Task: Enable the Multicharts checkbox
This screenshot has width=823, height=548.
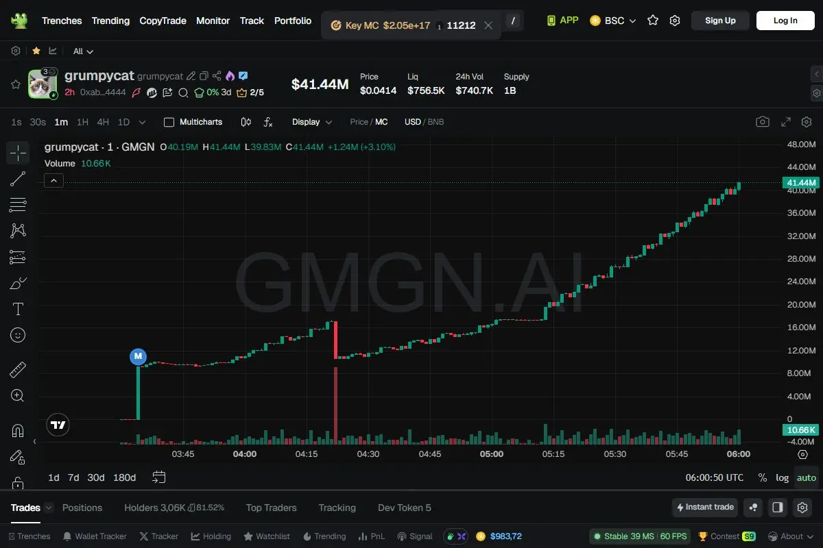Action: (169, 122)
